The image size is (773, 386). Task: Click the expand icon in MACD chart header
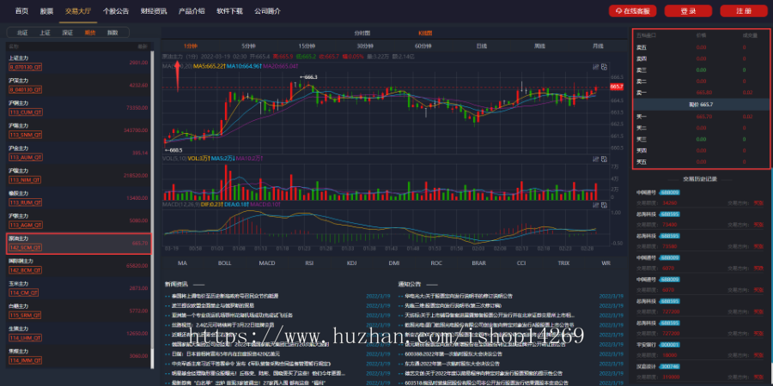[604, 204]
